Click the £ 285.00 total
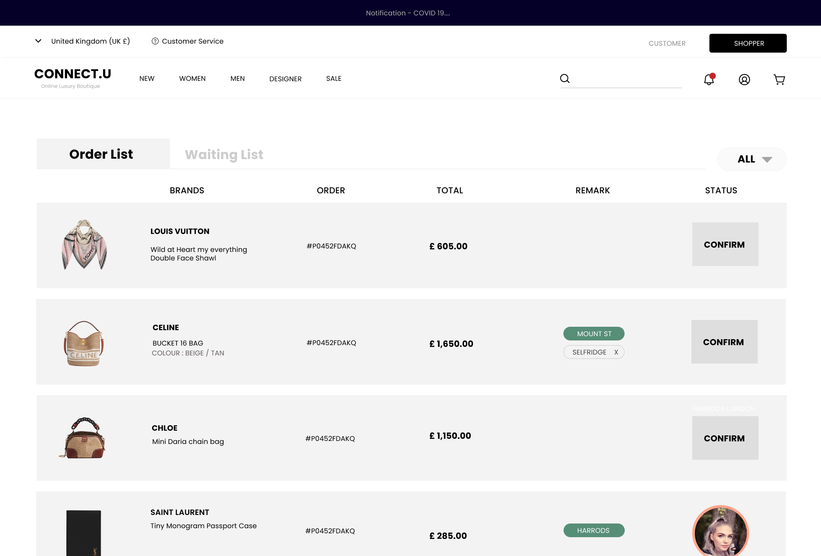 tap(448, 536)
